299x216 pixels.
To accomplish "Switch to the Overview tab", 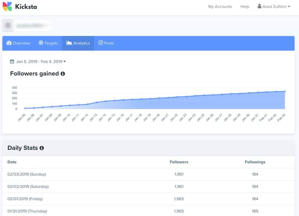I will click(18, 43).
